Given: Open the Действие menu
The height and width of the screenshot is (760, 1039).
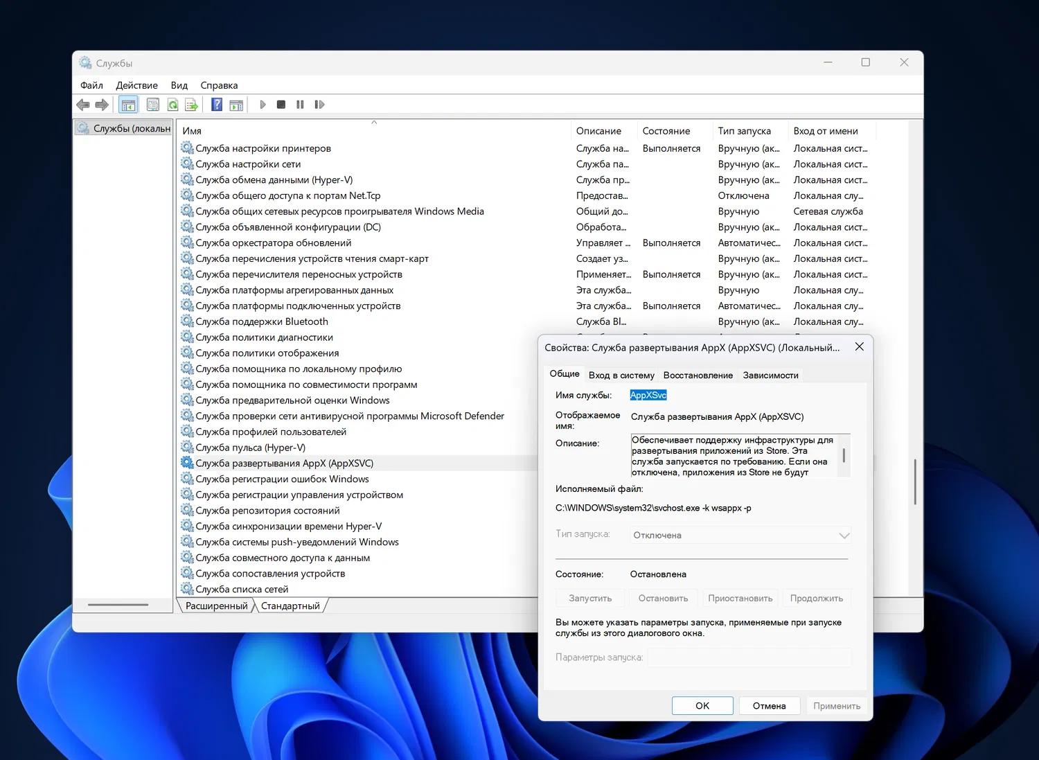Looking at the screenshot, I should (136, 85).
